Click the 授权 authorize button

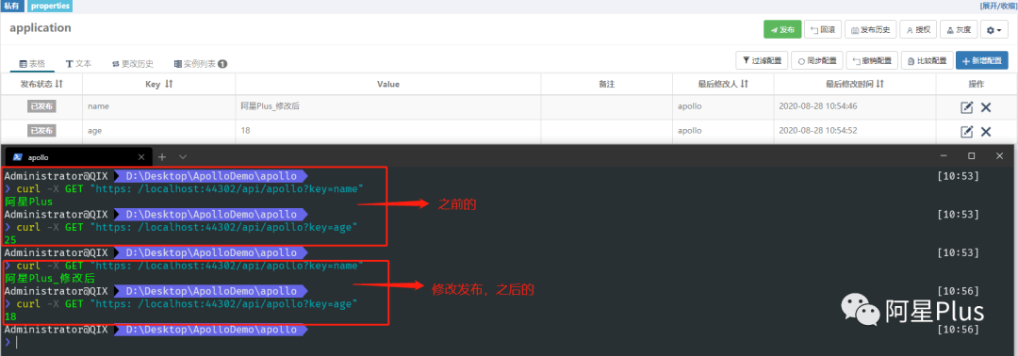919,30
